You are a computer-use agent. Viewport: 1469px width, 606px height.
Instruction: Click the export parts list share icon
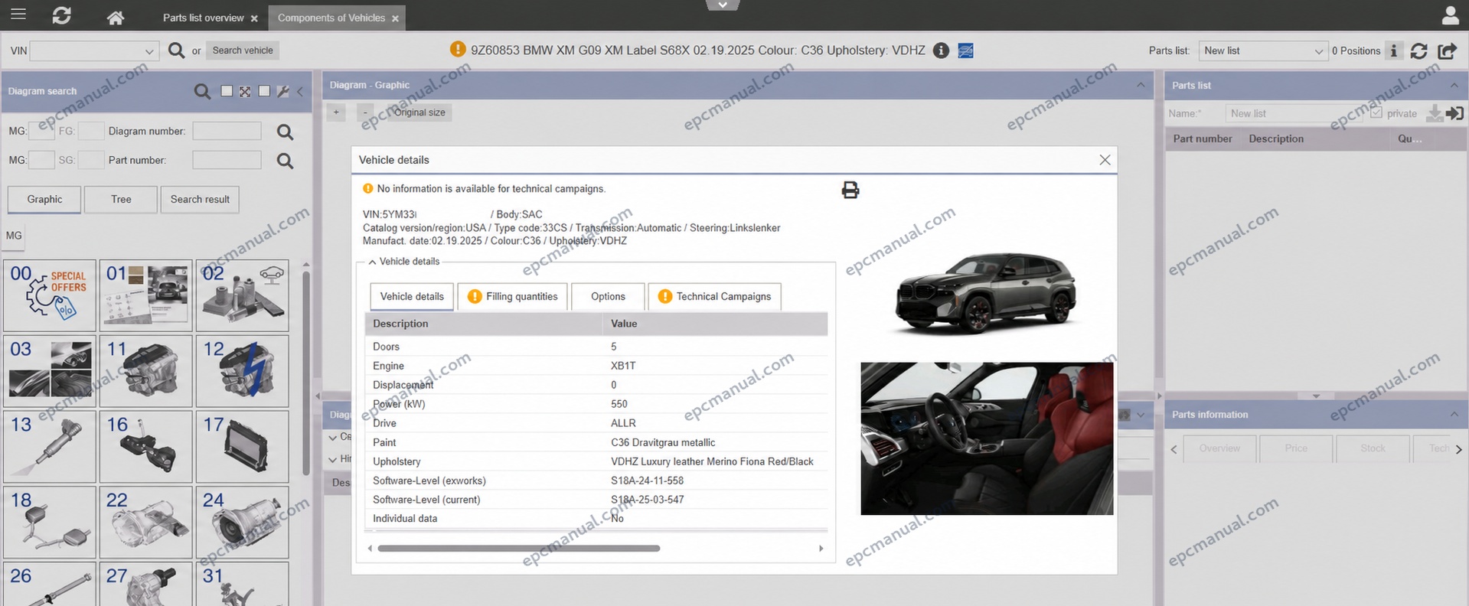(1447, 50)
